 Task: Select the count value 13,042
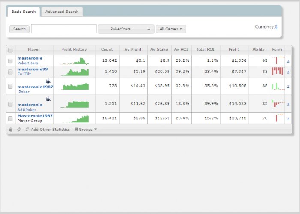109,60
